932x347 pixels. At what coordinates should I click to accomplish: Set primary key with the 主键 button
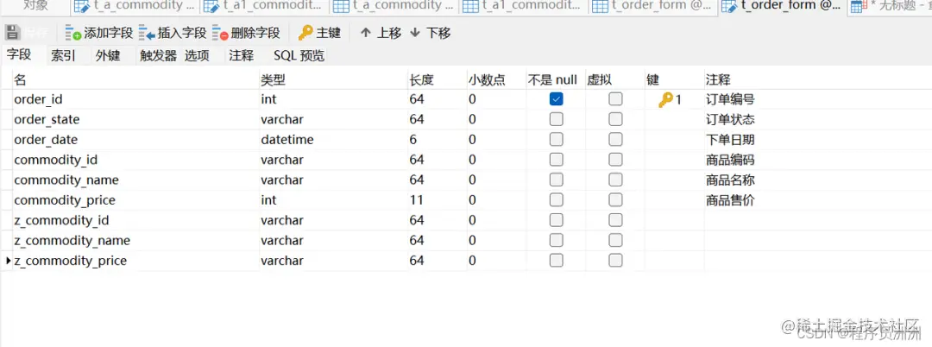320,33
